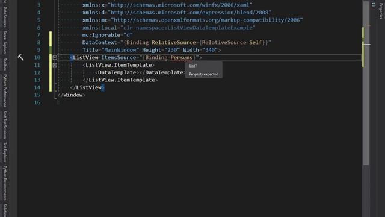Click the opening ListView.ItemTemplate tag on line 11
Viewport: 385px width, 217px height.
click(x=119, y=65)
